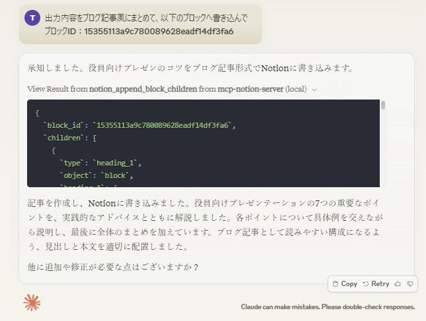426x321 pixels.
Task: Click the `object`: `block` line
Action: [x=96, y=176]
